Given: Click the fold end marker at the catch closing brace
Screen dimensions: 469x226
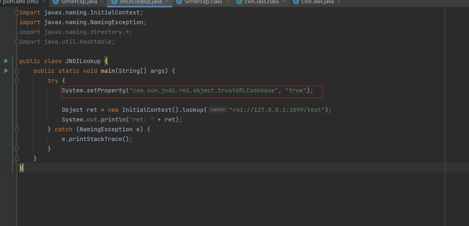Looking at the screenshot, I should (x=17, y=148).
